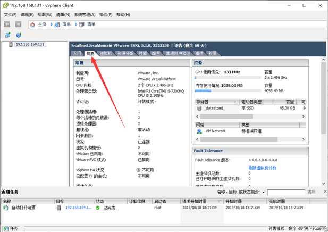Click the new virtual machine toolbar icon
This screenshot has width=328, height=232.
pyautogui.click(x=8, y=35)
